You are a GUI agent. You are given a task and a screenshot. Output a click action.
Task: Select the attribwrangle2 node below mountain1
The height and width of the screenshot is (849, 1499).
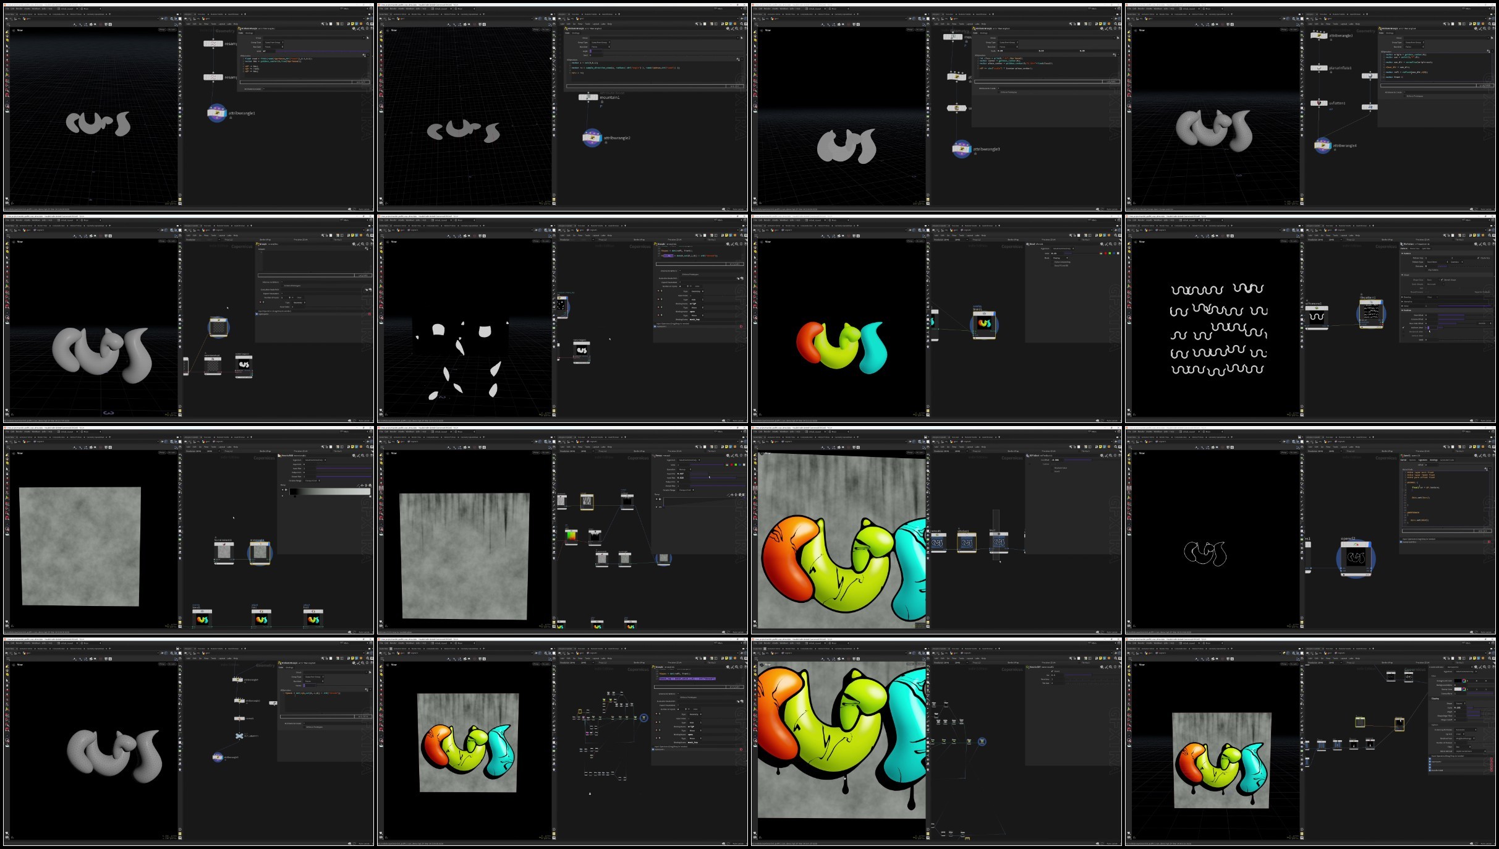[592, 138]
